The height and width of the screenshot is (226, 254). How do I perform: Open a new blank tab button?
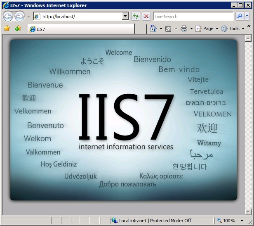pos(141,29)
